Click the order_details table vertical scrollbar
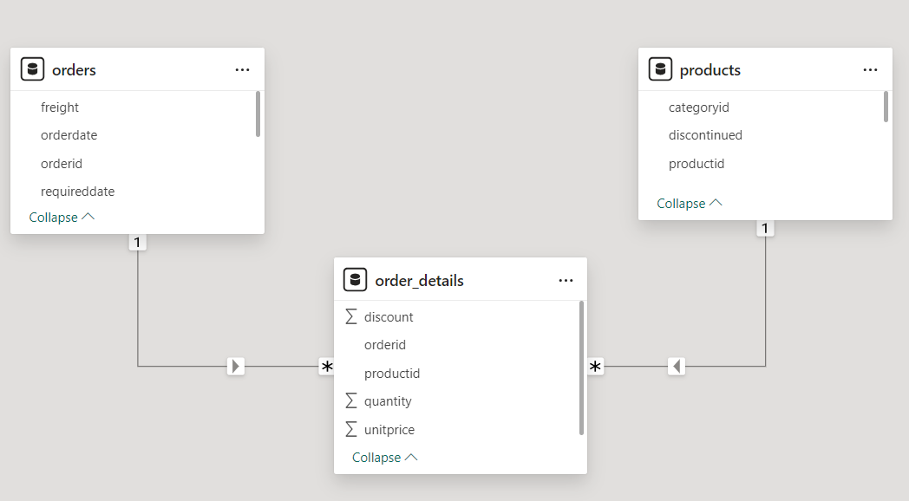Image resolution: width=909 pixels, height=501 pixels. tap(581, 368)
